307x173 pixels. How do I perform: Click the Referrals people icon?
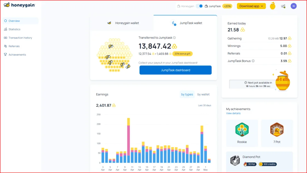click(x=5, y=46)
